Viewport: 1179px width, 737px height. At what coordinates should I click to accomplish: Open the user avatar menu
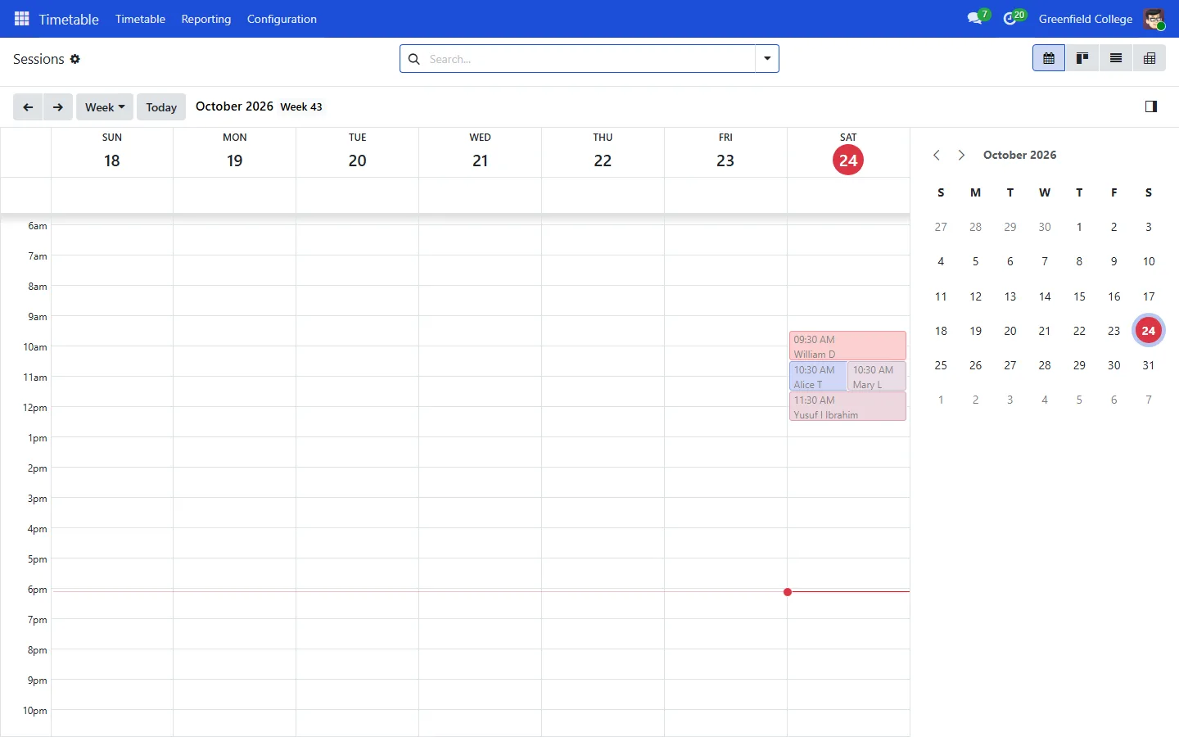pyautogui.click(x=1154, y=19)
